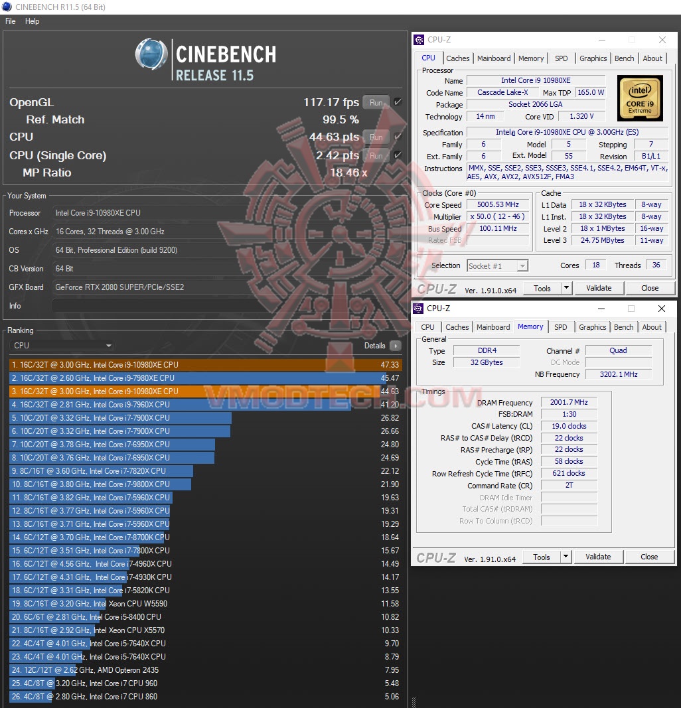Click the Core VID 1.320 V value
Screen dimensions: 681x708
(581, 117)
